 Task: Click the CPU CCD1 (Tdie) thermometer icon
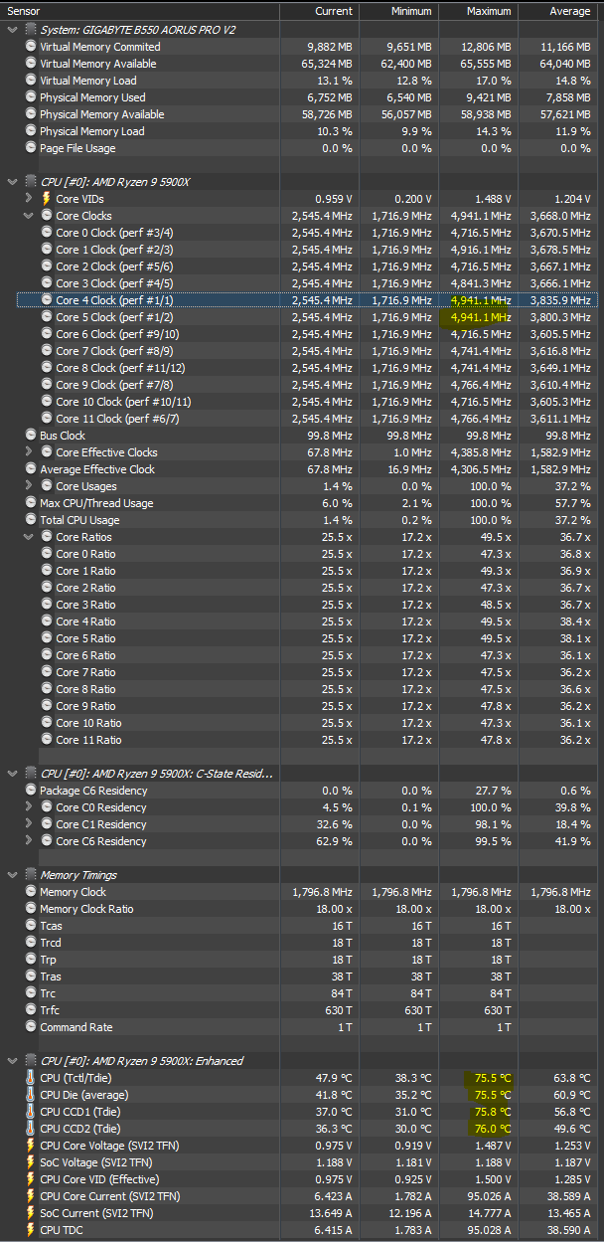(31, 1112)
